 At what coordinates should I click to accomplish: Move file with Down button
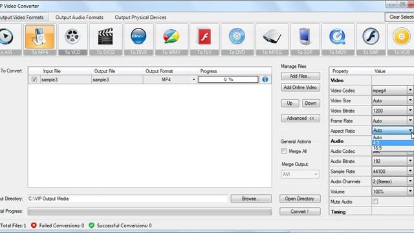[x=310, y=104]
